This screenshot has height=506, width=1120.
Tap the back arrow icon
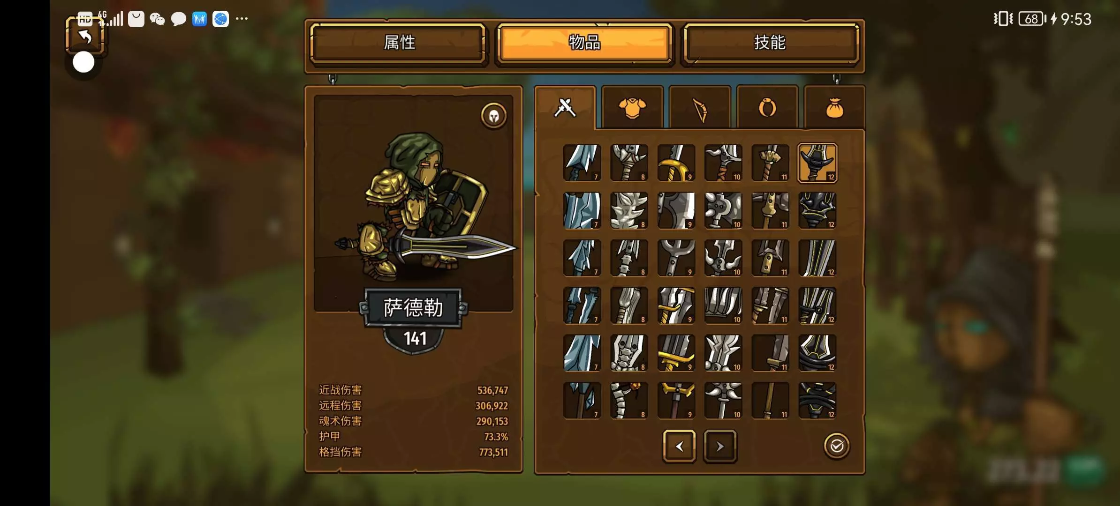[x=85, y=36]
